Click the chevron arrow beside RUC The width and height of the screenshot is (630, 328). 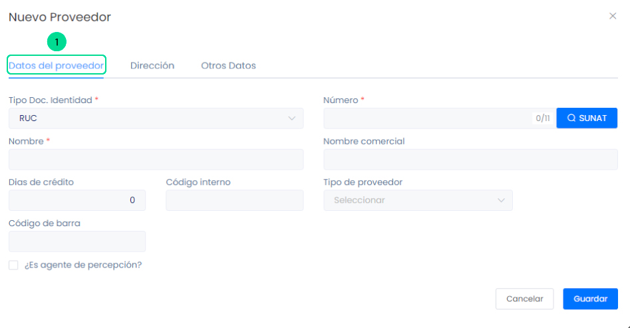click(291, 118)
